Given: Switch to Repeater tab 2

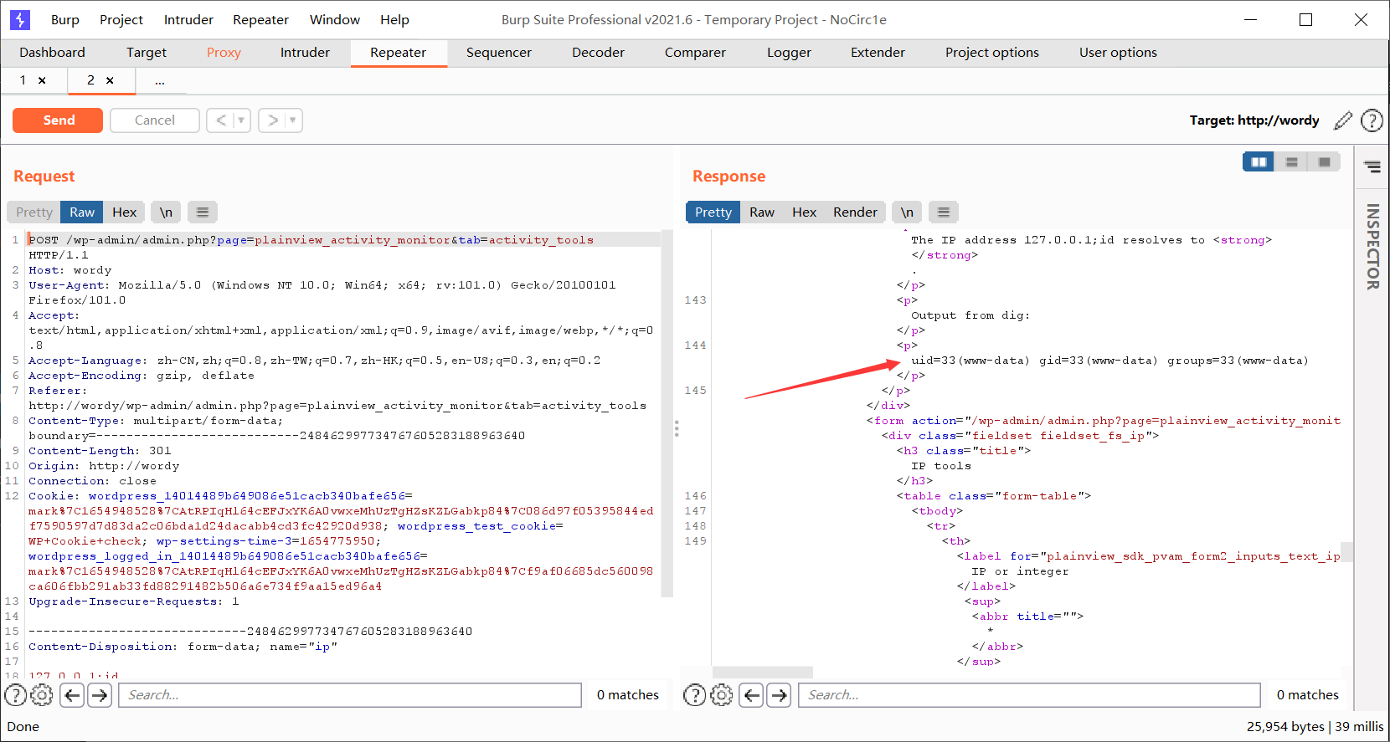Looking at the screenshot, I should click(90, 80).
